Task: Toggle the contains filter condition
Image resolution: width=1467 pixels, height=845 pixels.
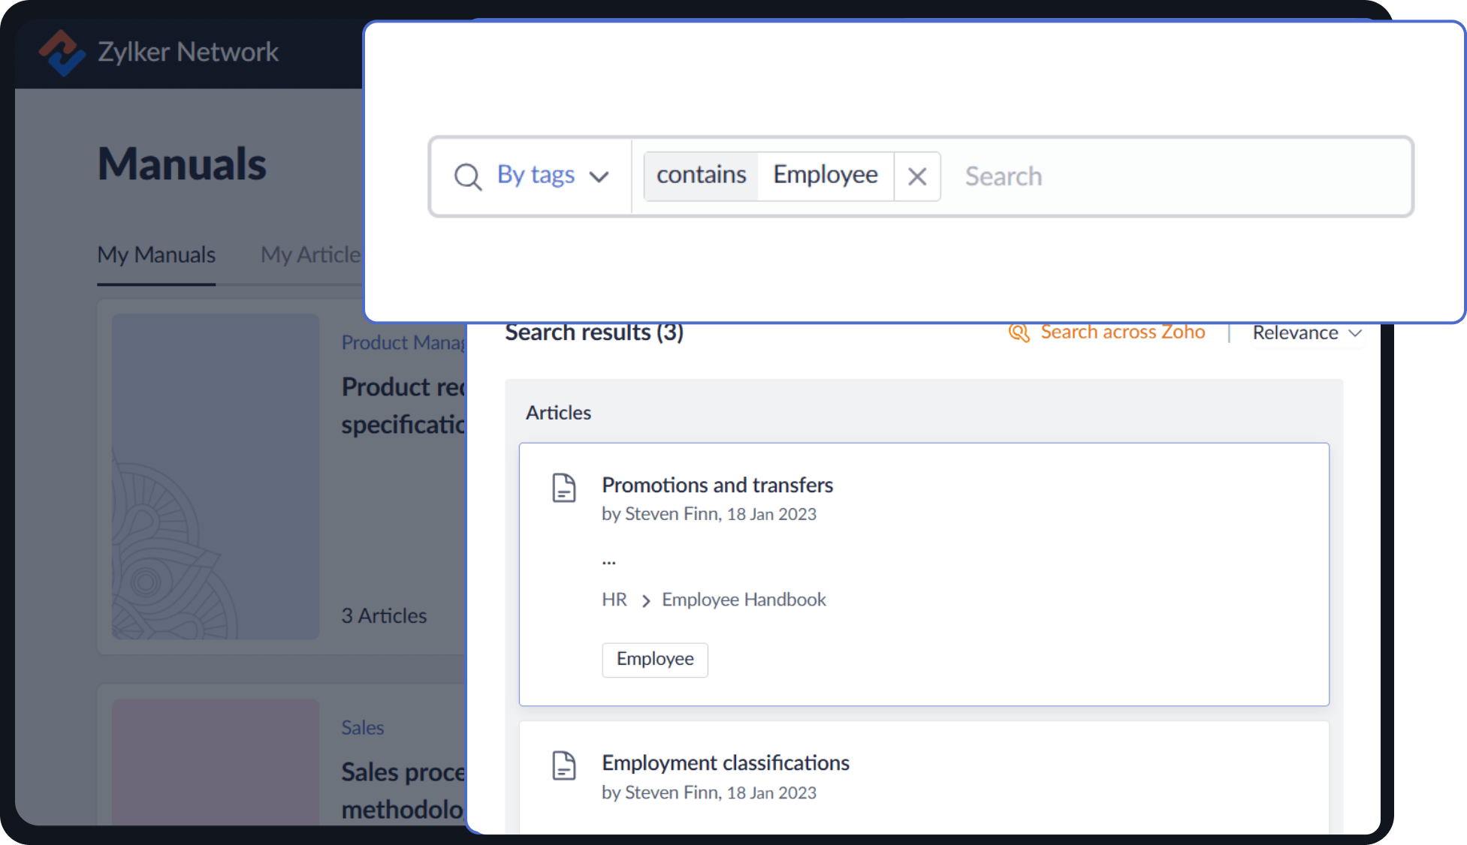Action: coord(700,175)
